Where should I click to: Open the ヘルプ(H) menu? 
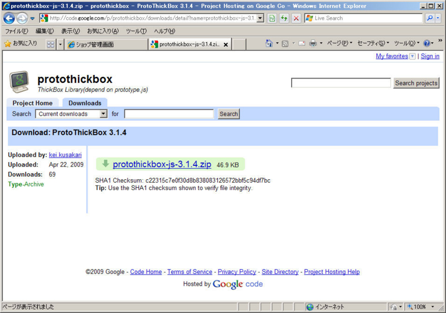click(164, 31)
